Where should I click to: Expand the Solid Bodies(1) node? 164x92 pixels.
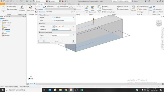click(x=1, y=23)
